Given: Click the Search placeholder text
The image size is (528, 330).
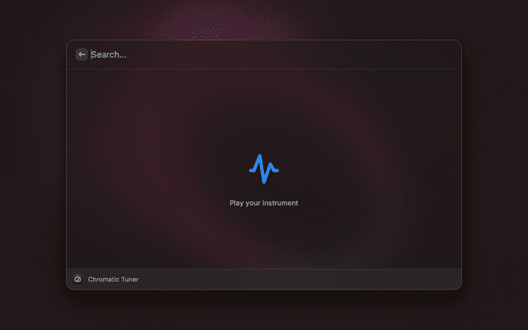Looking at the screenshot, I should [x=110, y=54].
